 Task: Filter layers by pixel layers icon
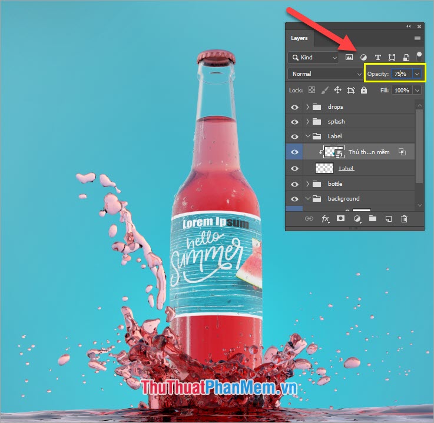[x=349, y=57]
